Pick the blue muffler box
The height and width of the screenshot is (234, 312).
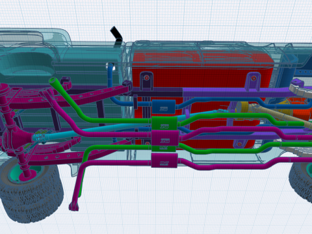(164, 107)
